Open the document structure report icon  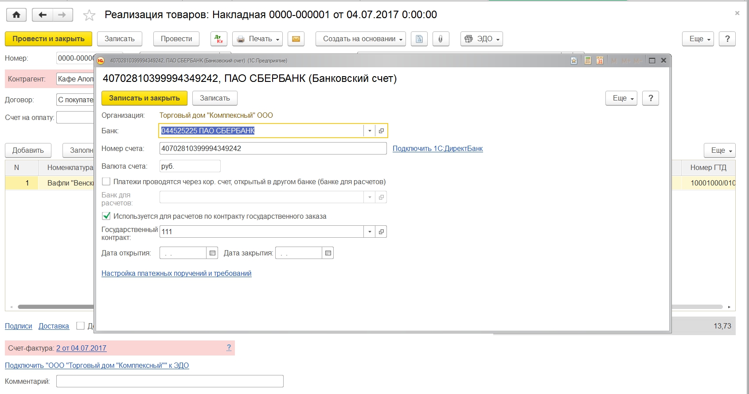point(419,39)
